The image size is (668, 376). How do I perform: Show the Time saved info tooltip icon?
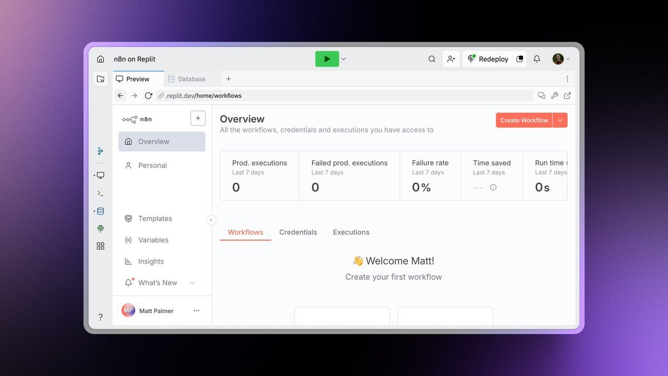pos(493,188)
